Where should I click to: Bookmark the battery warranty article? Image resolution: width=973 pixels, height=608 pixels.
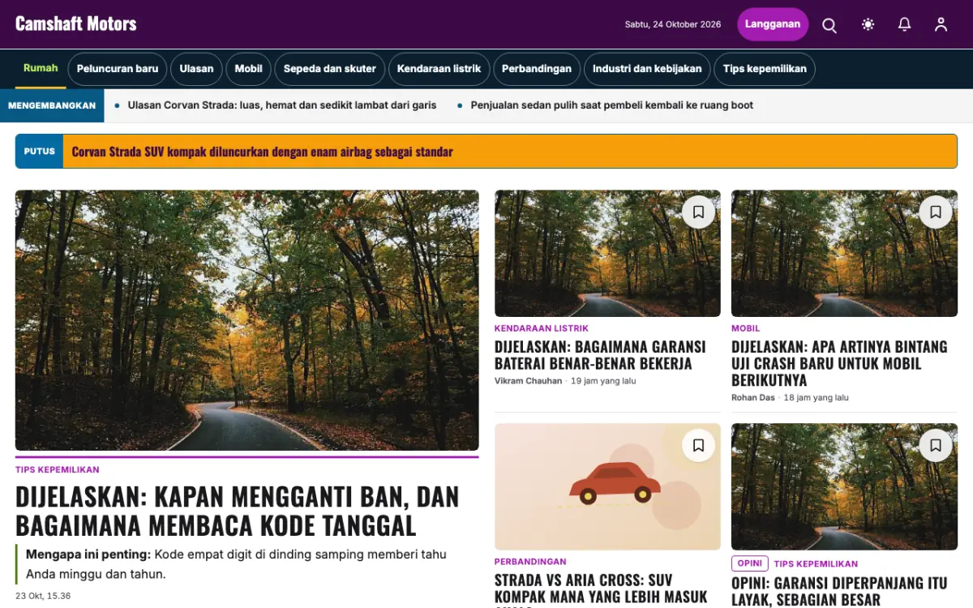(x=698, y=212)
